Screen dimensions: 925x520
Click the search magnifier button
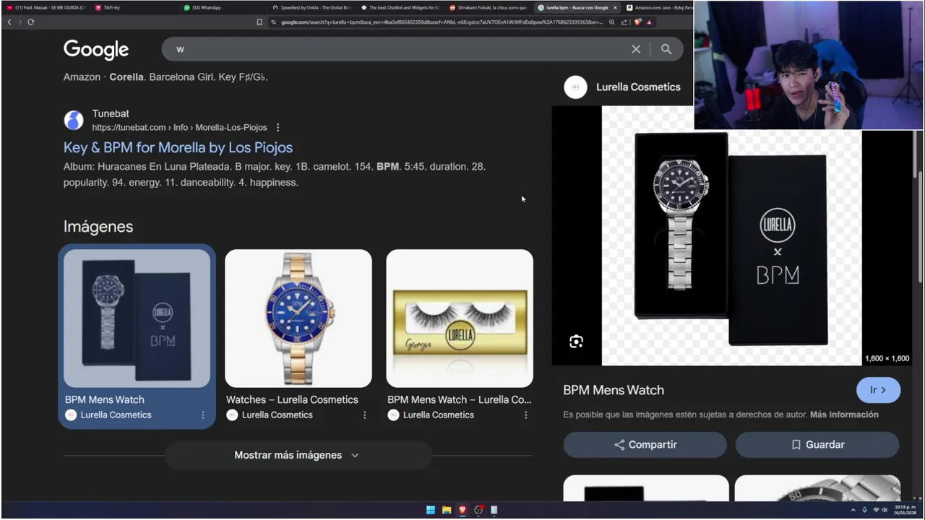tap(666, 49)
